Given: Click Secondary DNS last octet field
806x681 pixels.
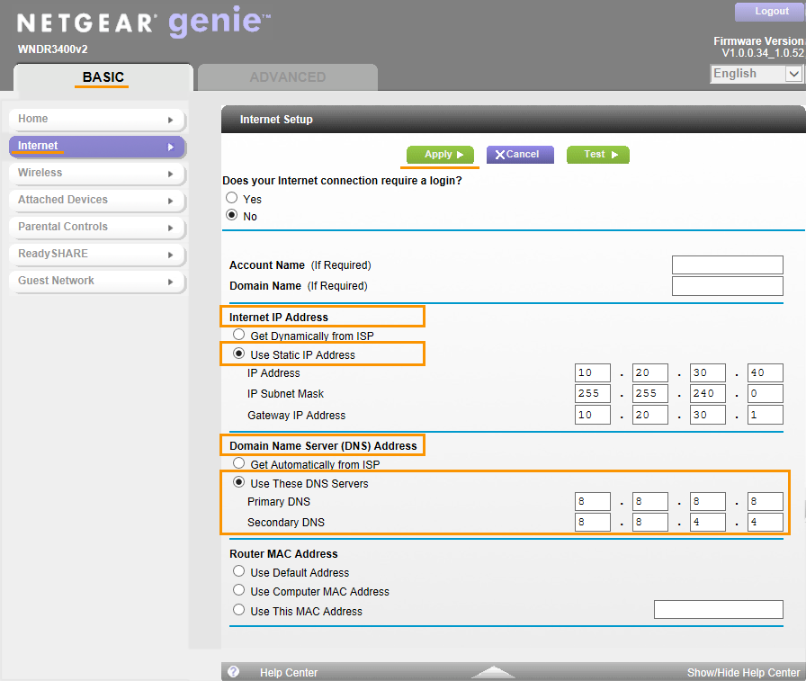Looking at the screenshot, I should pos(765,522).
